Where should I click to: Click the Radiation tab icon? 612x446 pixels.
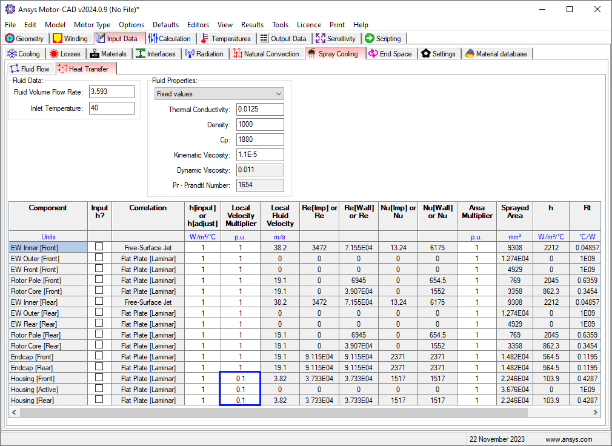coord(189,54)
